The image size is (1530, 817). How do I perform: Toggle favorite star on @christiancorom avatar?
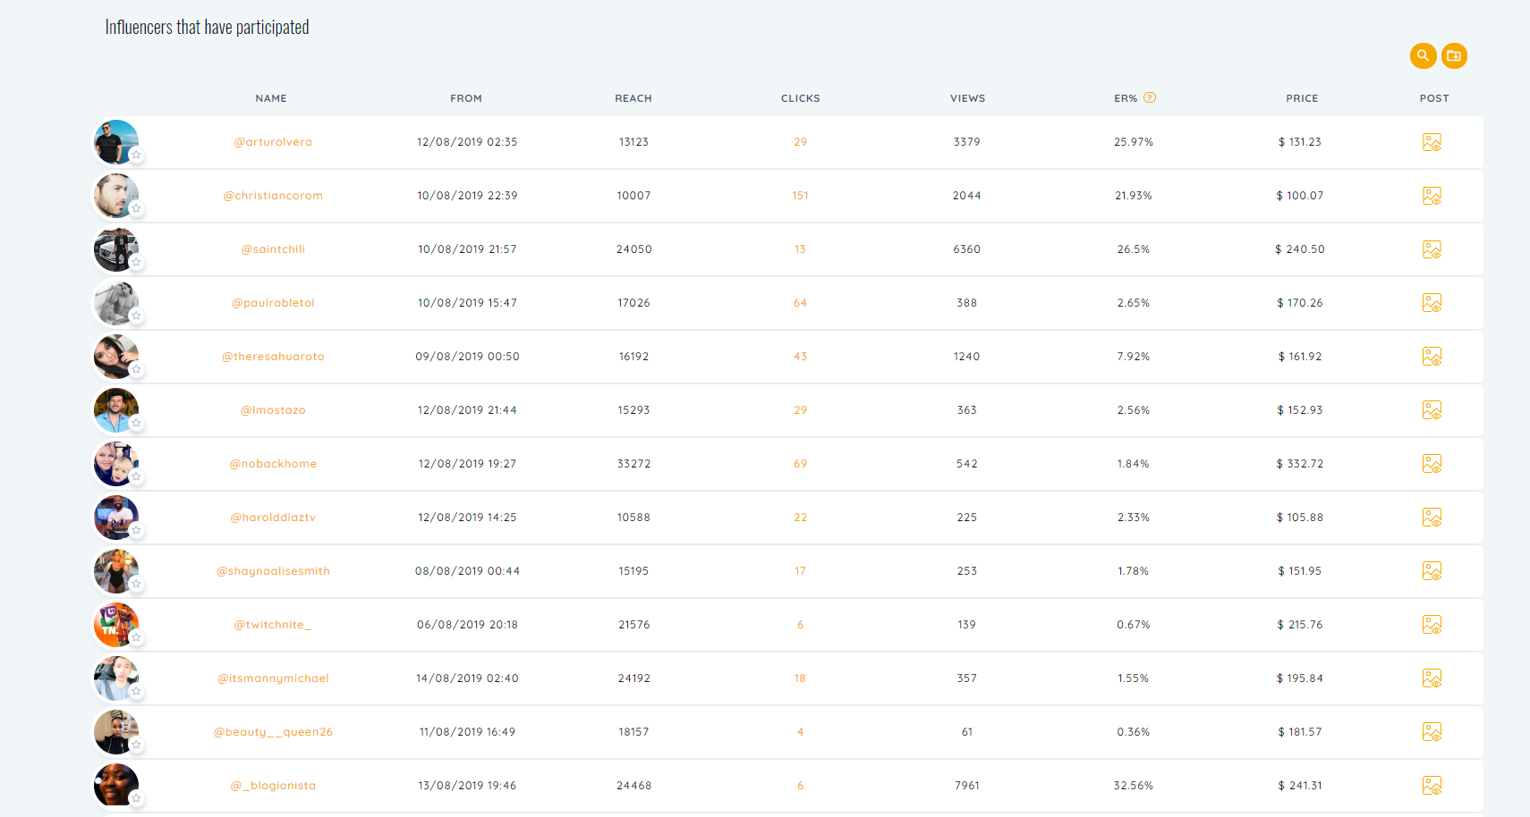(136, 209)
